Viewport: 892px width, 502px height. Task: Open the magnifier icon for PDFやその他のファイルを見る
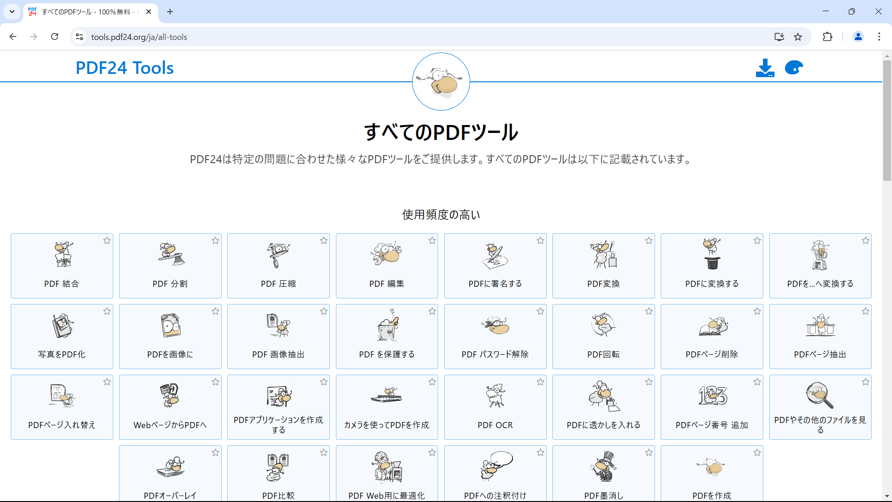coord(820,395)
